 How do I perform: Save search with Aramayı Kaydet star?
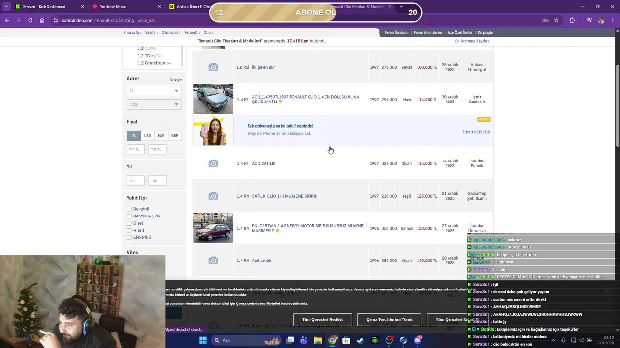(x=471, y=41)
